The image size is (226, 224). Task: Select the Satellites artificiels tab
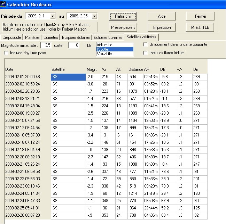click(x=141, y=37)
